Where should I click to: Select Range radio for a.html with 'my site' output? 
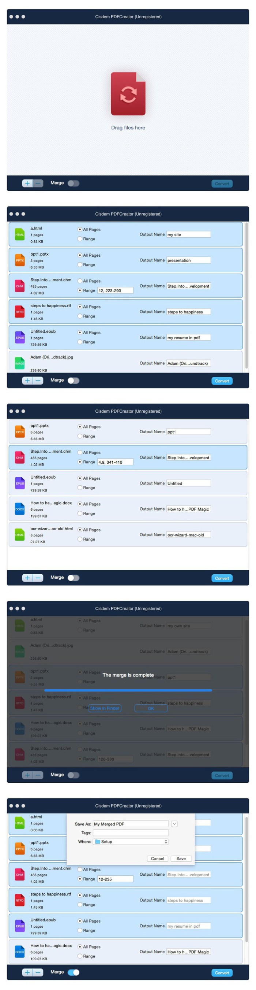pos(80,239)
